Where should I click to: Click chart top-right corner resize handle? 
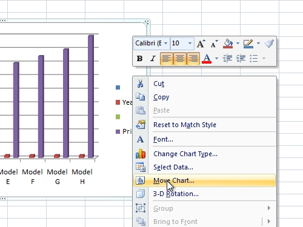click(x=147, y=22)
